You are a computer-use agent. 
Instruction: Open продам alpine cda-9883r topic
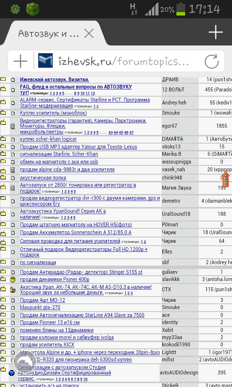click(x=67, y=170)
